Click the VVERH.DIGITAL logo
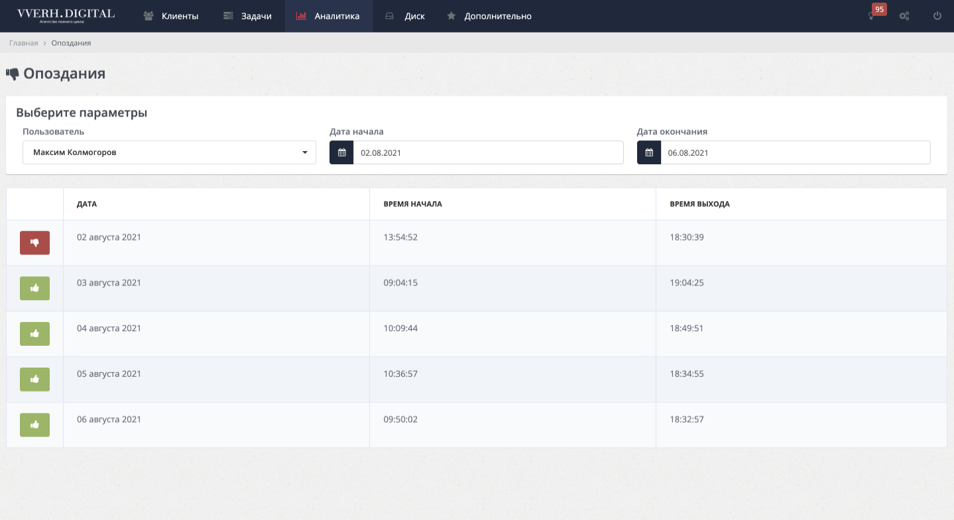This screenshot has width=954, height=520. click(66, 16)
